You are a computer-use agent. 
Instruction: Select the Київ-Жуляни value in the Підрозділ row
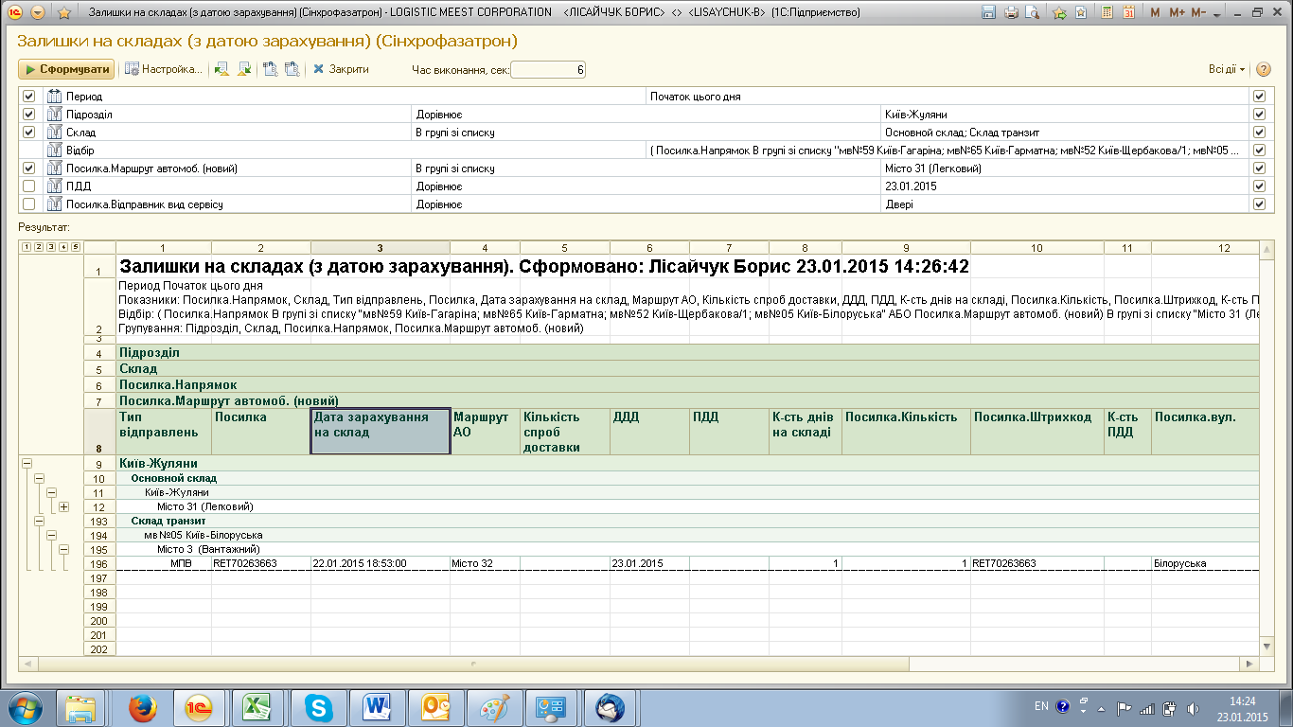click(1065, 115)
